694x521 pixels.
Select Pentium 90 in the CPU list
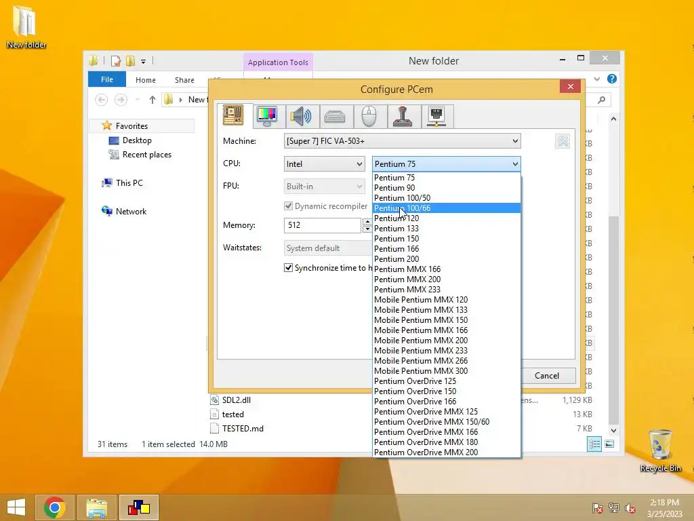(447, 188)
